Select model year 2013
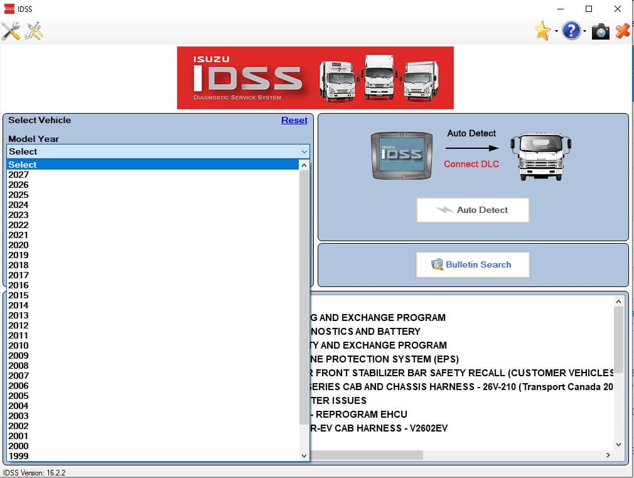 click(x=153, y=315)
